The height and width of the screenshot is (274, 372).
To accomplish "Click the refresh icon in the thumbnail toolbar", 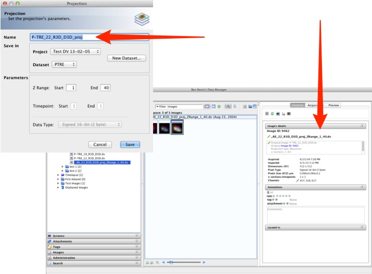I will (219, 107).
